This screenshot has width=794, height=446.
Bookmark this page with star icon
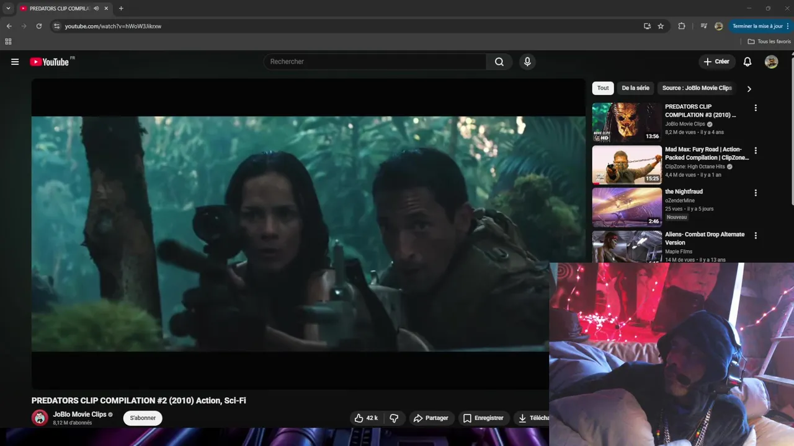661,26
